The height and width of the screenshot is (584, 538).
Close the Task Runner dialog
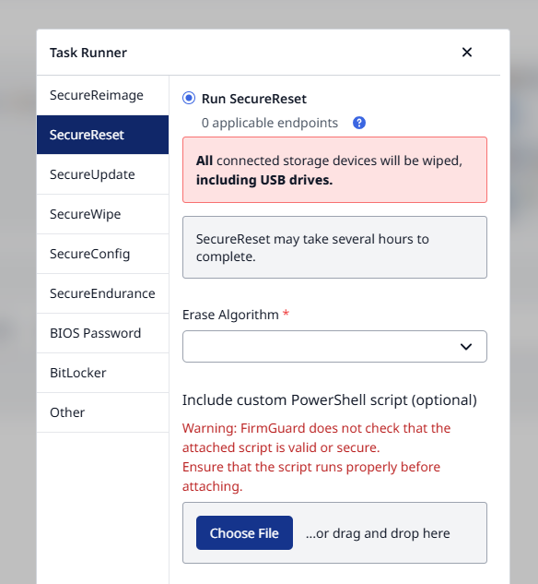[x=467, y=53]
